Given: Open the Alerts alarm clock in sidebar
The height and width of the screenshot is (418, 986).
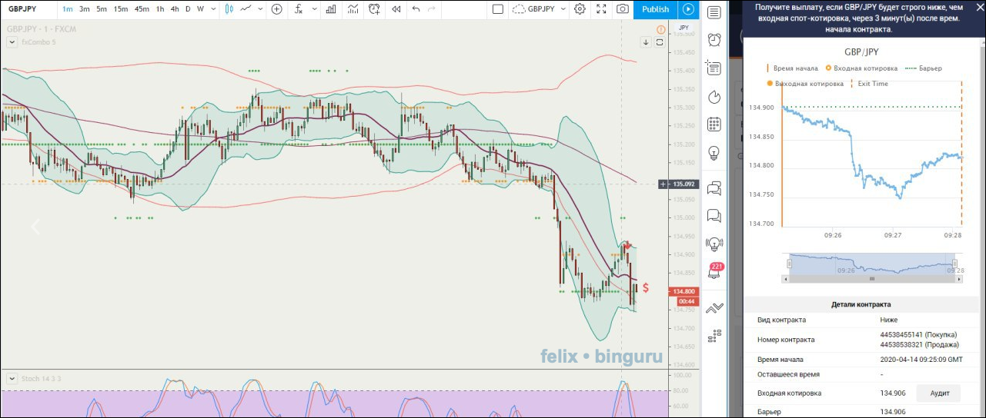Looking at the screenshot, I should [x=714, y=39].
